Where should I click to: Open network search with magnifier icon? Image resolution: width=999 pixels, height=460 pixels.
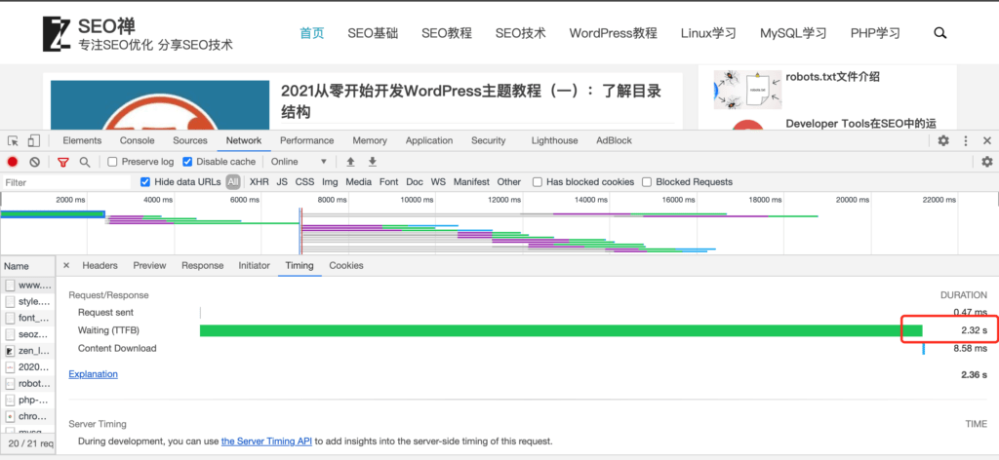pyautogui.click(x=85, y=162)
